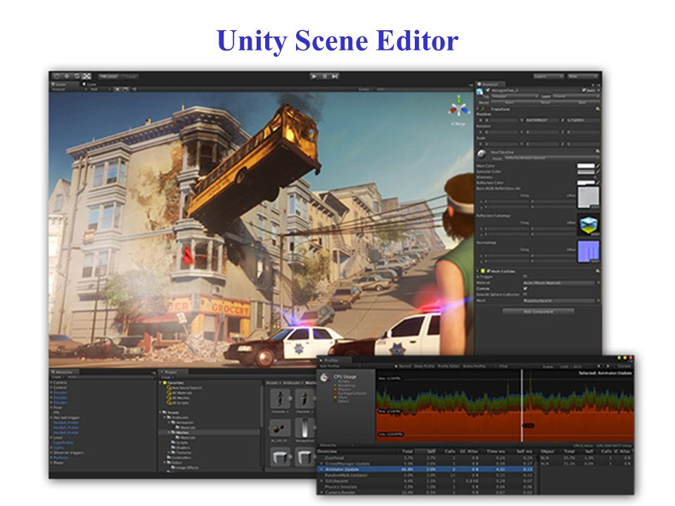
Task: Open the Layers dropdown
Action: click(548, 76)
